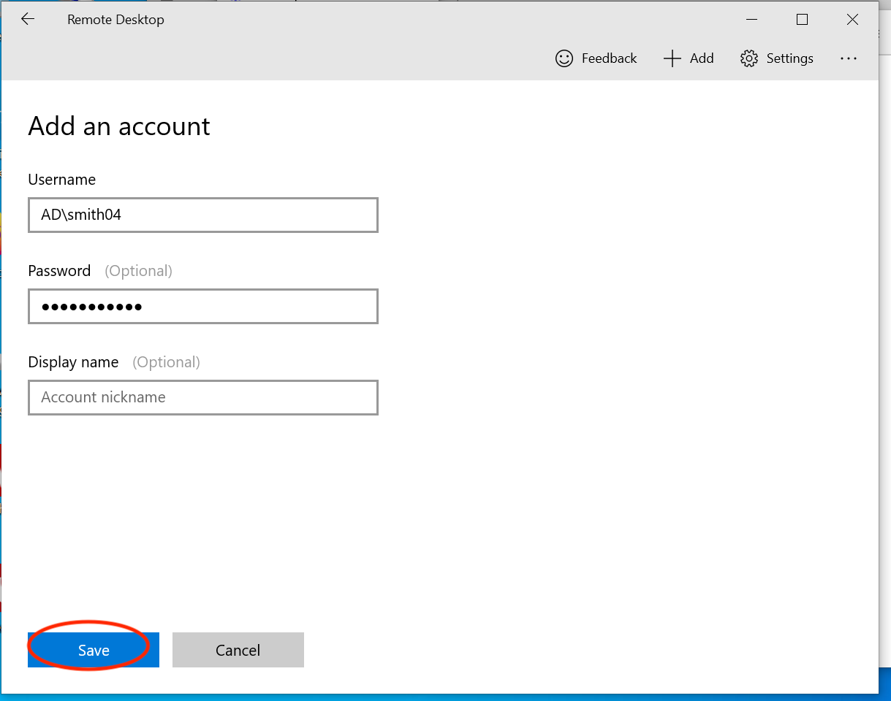The height and width of the screenshot is (701, 891).
Task: Click the Add plus button
Action: [688, 58]
